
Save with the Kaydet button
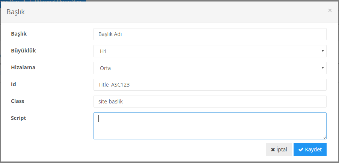pos(310,150)
